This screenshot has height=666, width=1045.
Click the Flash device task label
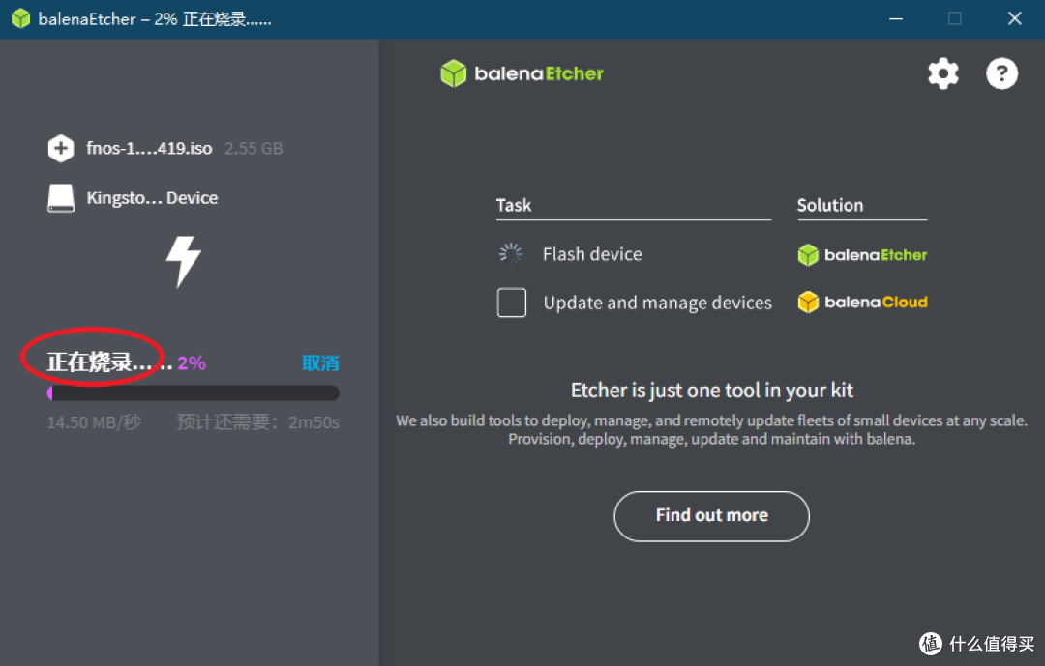592,254
